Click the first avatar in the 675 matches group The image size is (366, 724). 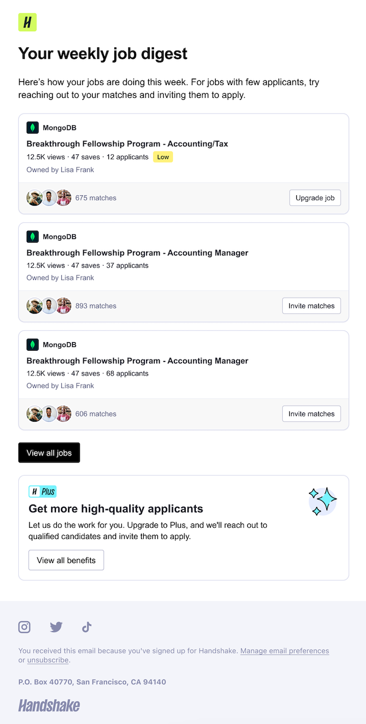point(34,197)
